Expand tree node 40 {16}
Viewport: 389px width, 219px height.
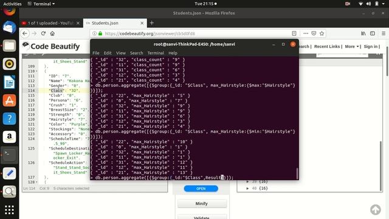tap(247, 188)
